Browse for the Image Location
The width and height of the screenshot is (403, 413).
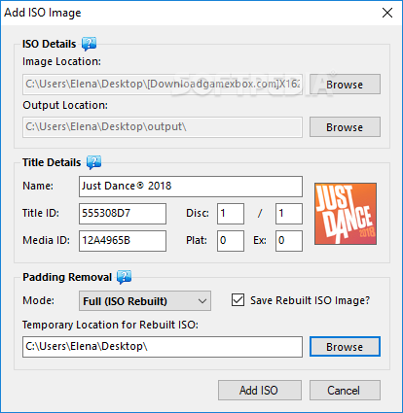pyautogui.click(x=345, y=85)
